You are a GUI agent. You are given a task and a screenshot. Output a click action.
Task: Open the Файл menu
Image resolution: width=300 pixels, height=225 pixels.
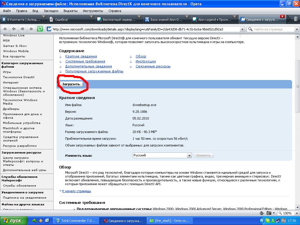(7, 11)
